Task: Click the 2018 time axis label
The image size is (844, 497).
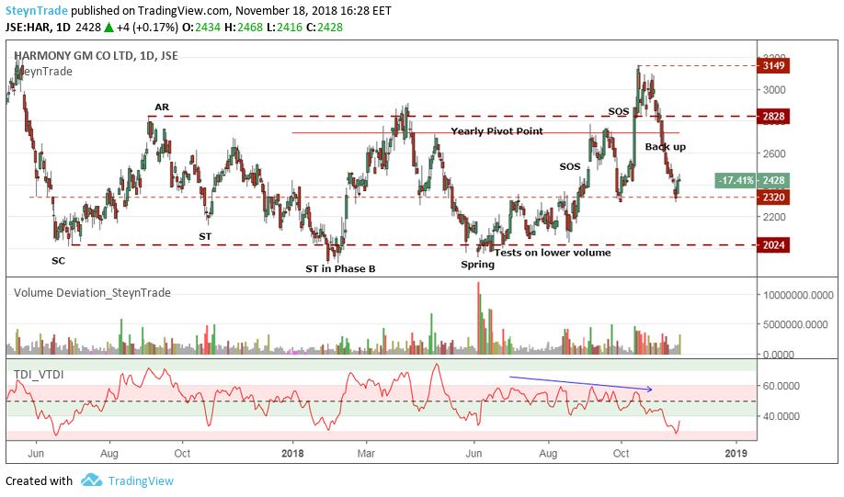Action: point(292,453)
